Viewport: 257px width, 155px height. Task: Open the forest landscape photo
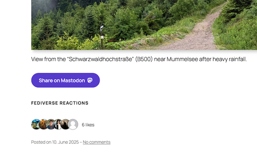coord(144,25)
